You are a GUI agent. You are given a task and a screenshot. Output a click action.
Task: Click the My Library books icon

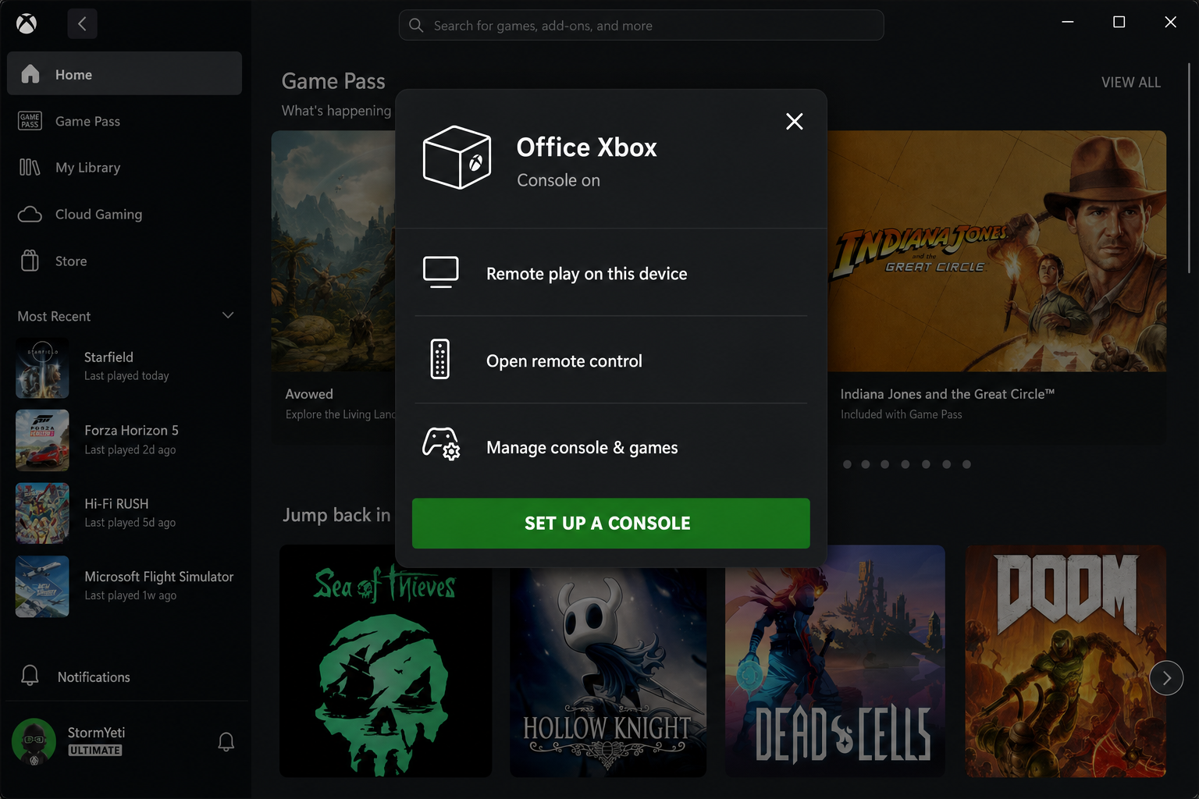30,167
